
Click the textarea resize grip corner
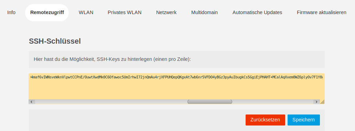point(322,102)
